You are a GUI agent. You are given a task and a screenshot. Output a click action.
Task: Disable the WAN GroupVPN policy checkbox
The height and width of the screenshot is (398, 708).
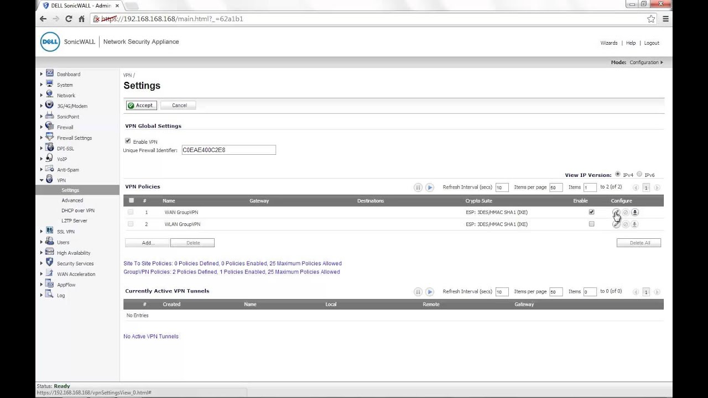pyautogui.click(x=591, y=212)
